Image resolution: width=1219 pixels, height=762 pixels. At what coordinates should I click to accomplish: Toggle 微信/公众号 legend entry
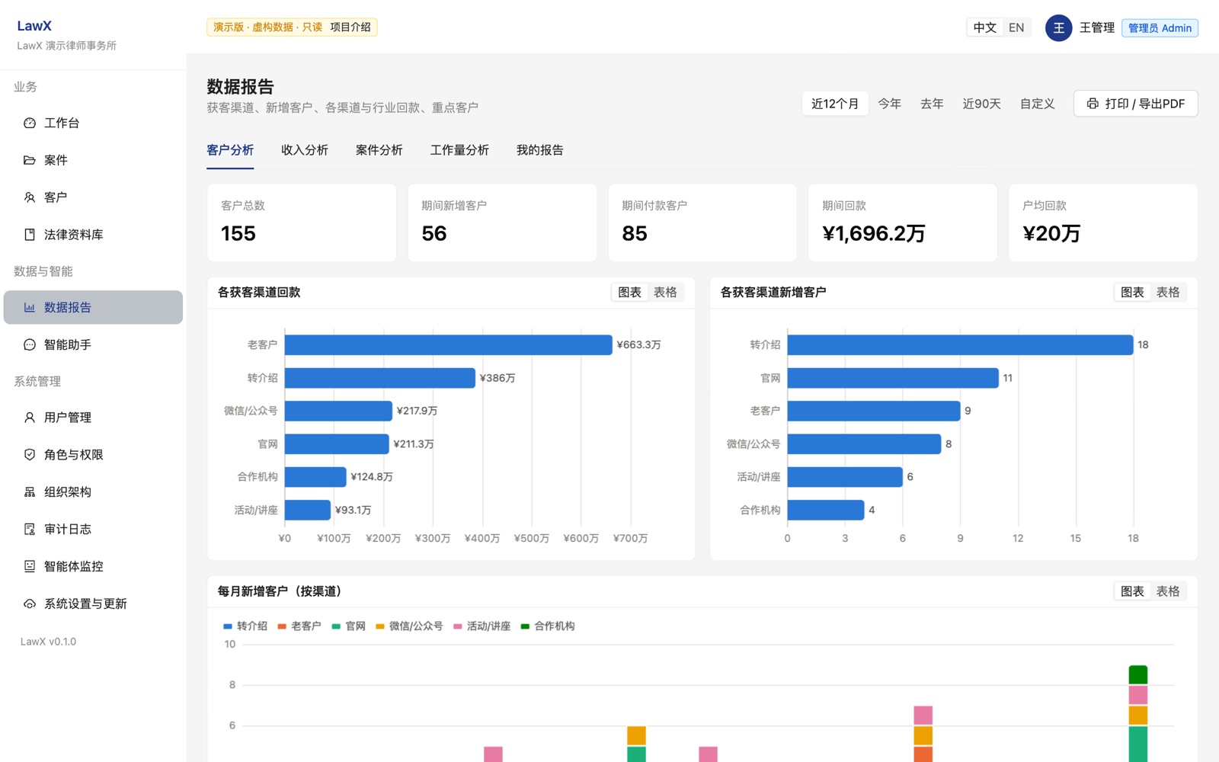pos(409,626)
